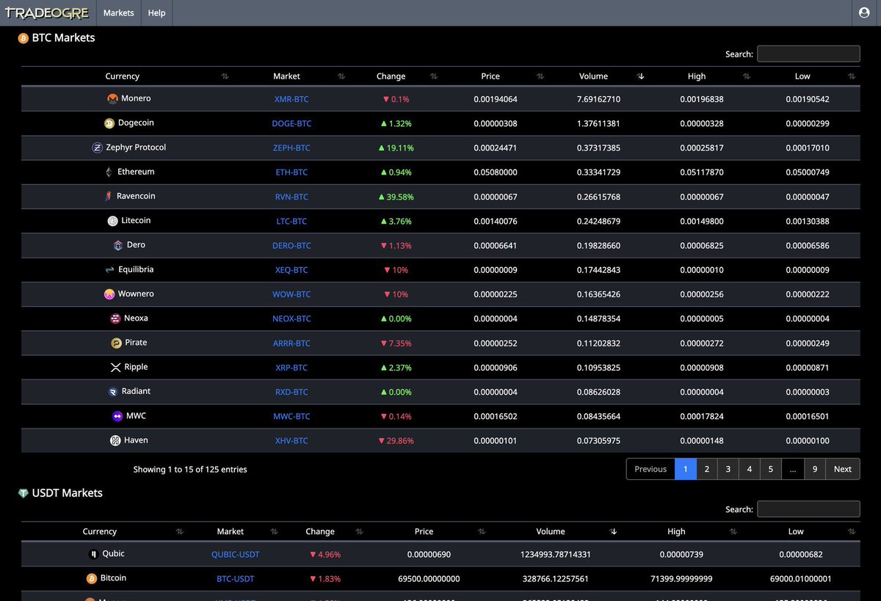Open the Help menu
The width and height of the screenshot is (881, 601).
point(156,12)
